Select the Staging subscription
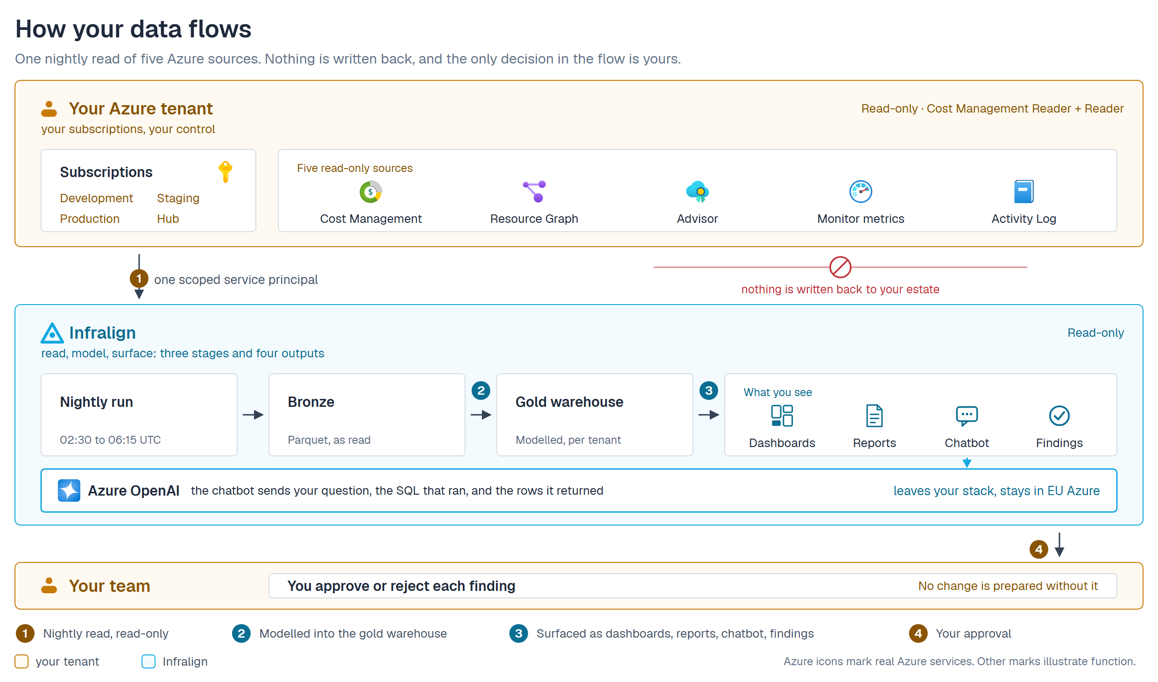 pyautogui.click(x=178, y=198)
